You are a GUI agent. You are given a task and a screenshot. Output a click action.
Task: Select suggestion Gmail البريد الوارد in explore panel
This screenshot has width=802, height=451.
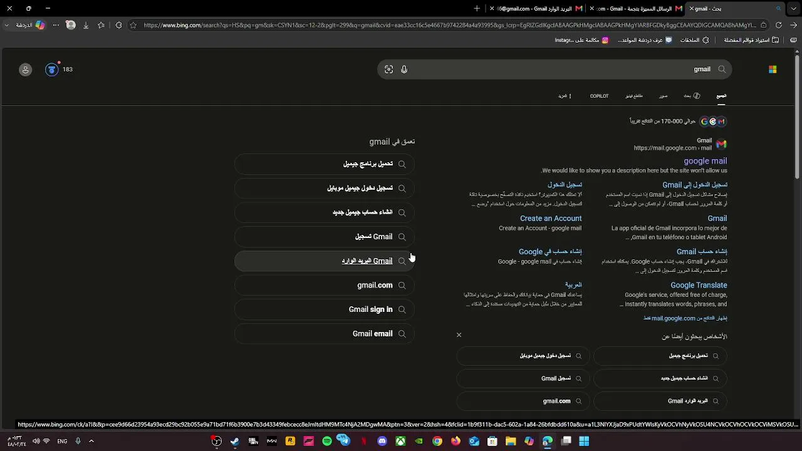coord(325,261)
